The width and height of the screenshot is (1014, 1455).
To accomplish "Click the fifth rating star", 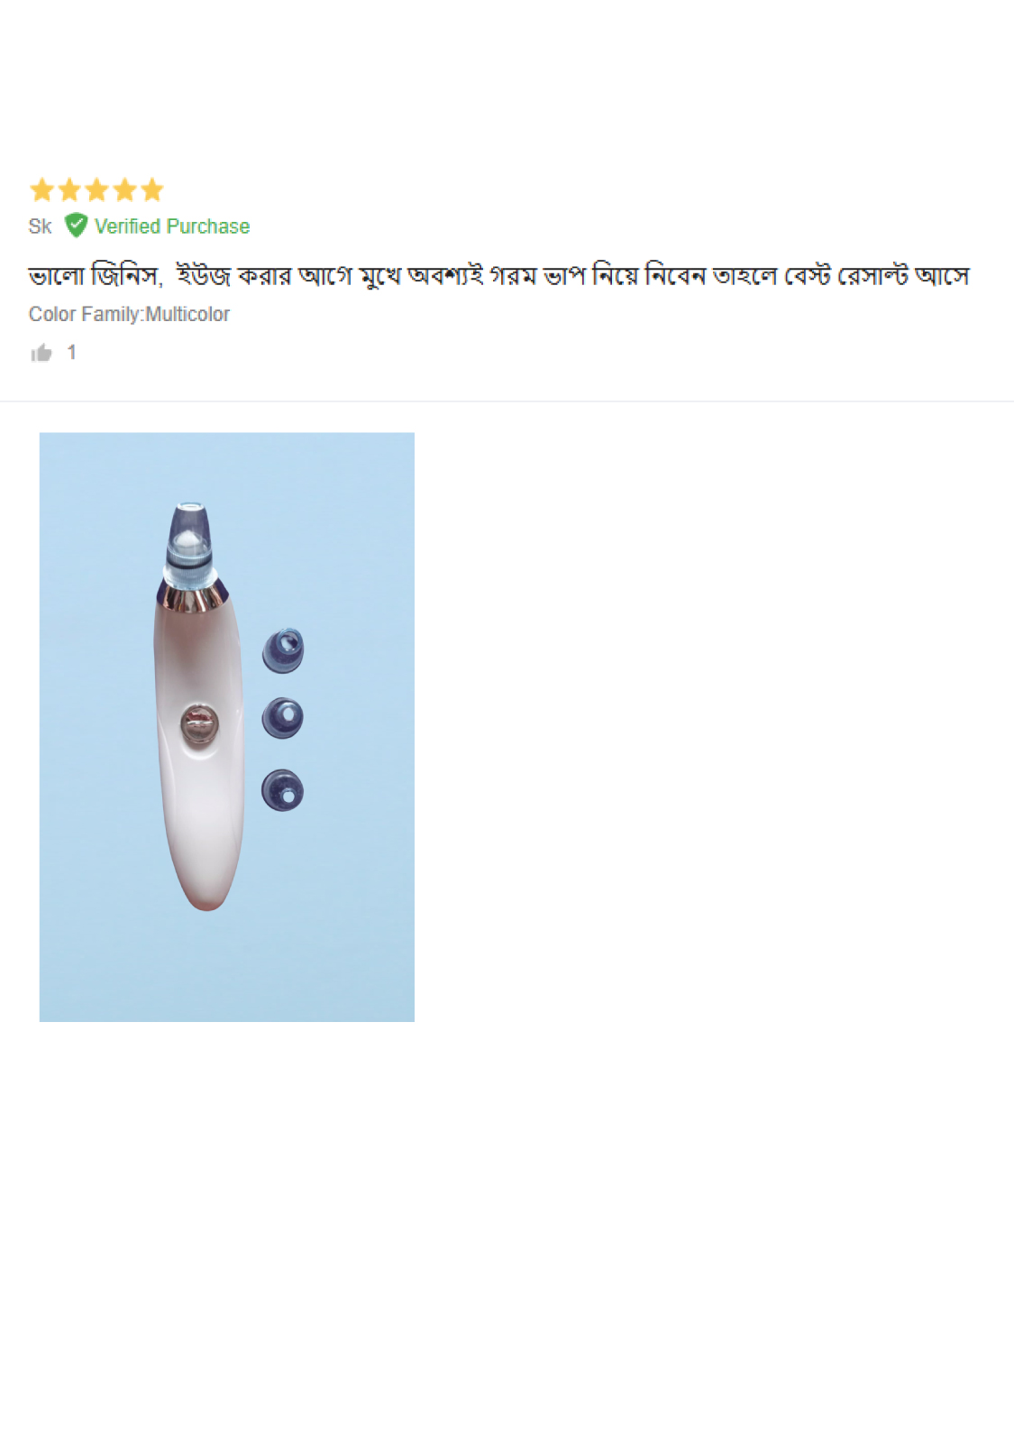I will [x=151, y=189].
